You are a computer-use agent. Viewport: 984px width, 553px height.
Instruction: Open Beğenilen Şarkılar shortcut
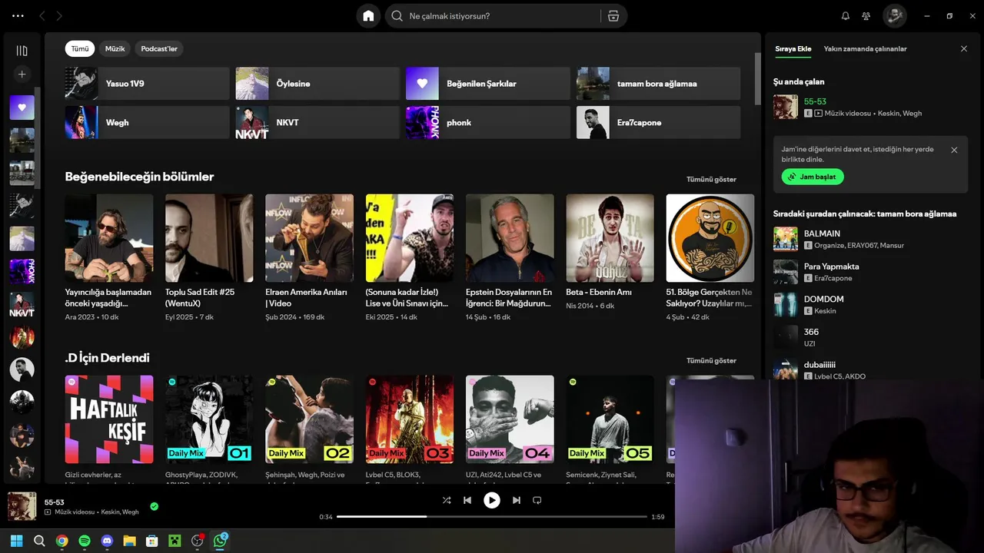tap(488, 84)
